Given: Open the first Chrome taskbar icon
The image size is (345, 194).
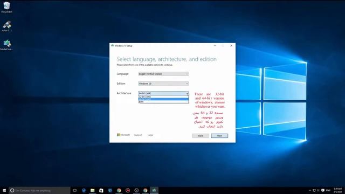Looking at the screenshot, I should click(x=119, y=190).
